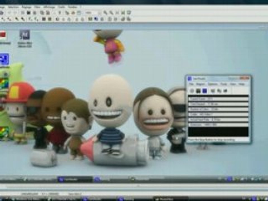
Task: Select the blue desktop icon on left edge
Action: coord(4,59)
